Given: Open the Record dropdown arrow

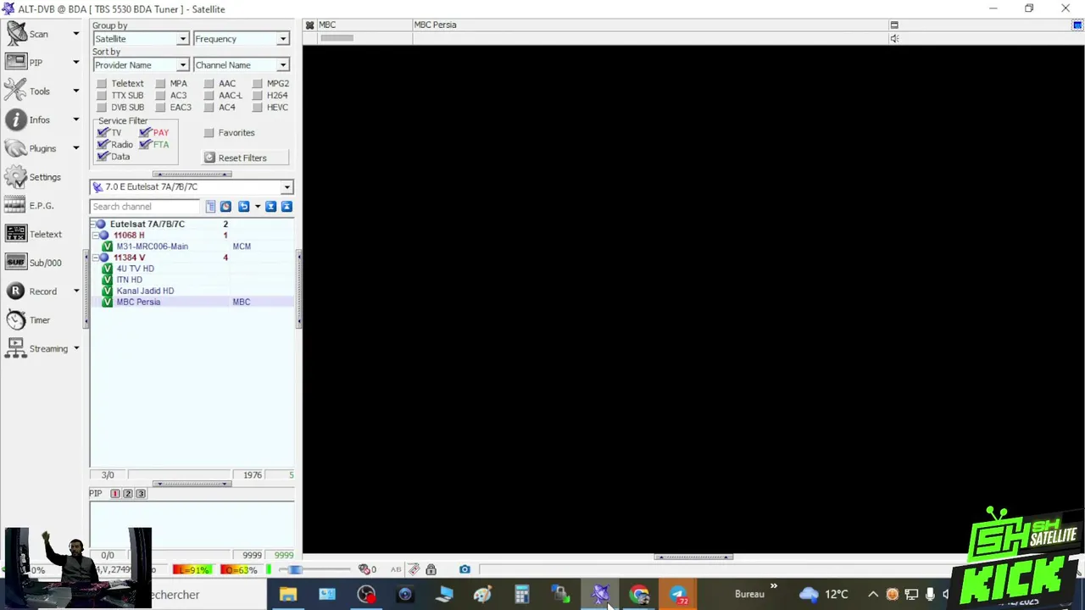Looking at the screenshot, I should [75, 291].
